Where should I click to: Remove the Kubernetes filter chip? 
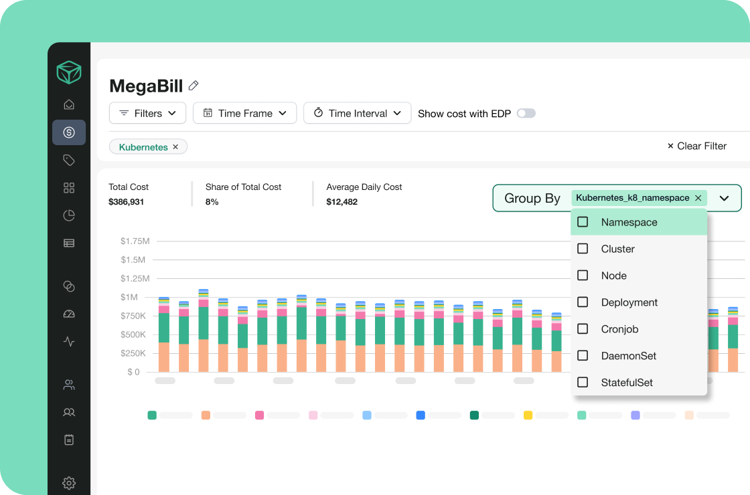(x=175, y=147)
